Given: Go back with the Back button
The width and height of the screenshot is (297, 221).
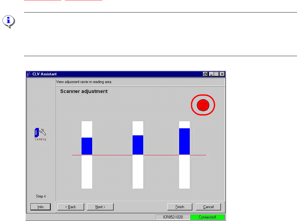Looking at the screenshot, I should pyautogui.click(x=71, y=207).
